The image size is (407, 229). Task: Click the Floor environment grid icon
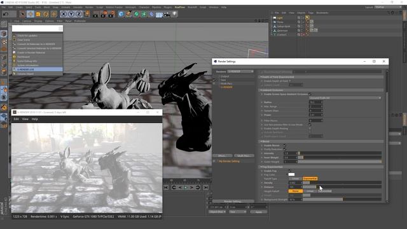pyautogui.click(x=159, y=14)
